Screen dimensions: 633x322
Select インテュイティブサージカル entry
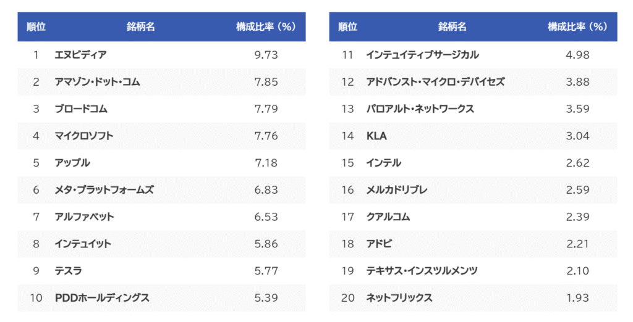click(x=422, y=55)
